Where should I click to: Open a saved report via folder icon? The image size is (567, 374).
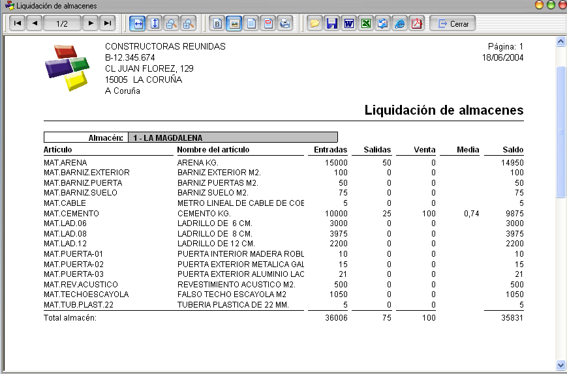tap(315, 23)
